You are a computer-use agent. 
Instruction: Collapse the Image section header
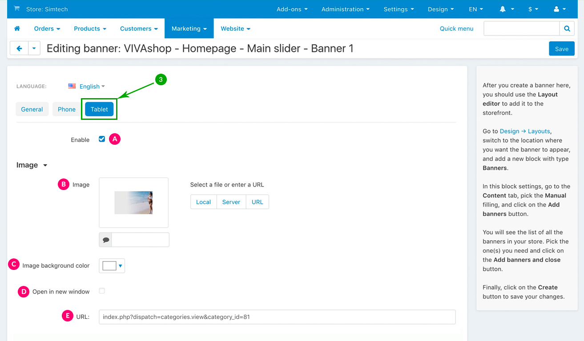(x=32, y=165)
